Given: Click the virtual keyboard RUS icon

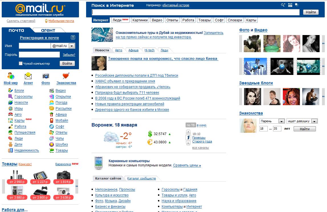Looking at the screenshot, I should (x=290, y=5).
